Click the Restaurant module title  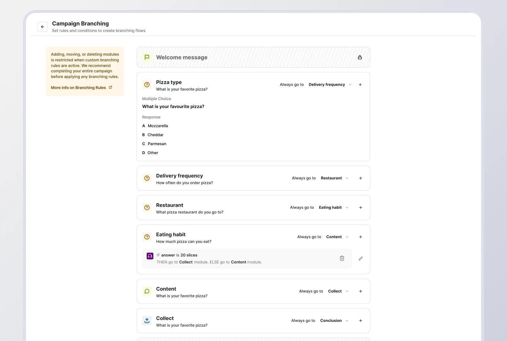pos(169,205)
